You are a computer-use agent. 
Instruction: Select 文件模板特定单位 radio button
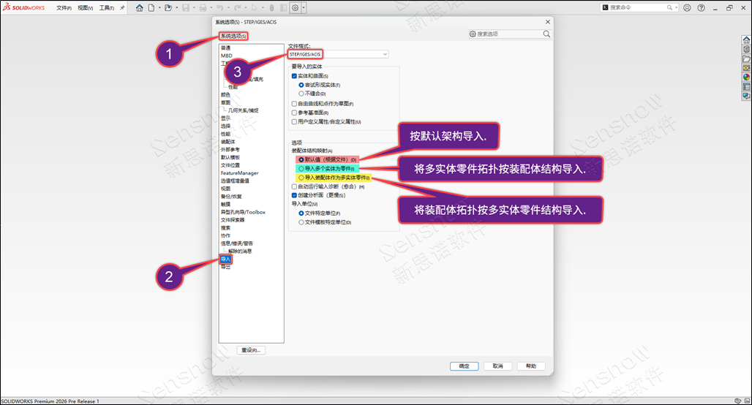tap(301, 222)
